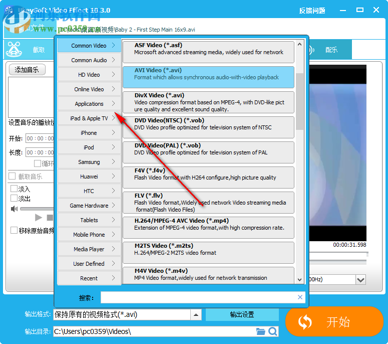
Task: Toggle the 移除原始音频 checkbox
Action: [x=14, y=230]
